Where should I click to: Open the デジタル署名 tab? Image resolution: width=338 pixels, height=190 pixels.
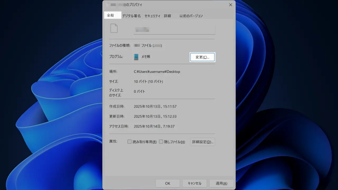point(131,16)
